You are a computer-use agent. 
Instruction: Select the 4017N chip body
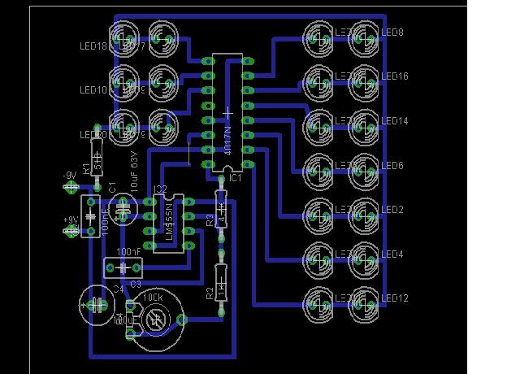227,112
